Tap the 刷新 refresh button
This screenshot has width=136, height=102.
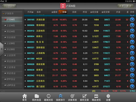coord(122,6)
